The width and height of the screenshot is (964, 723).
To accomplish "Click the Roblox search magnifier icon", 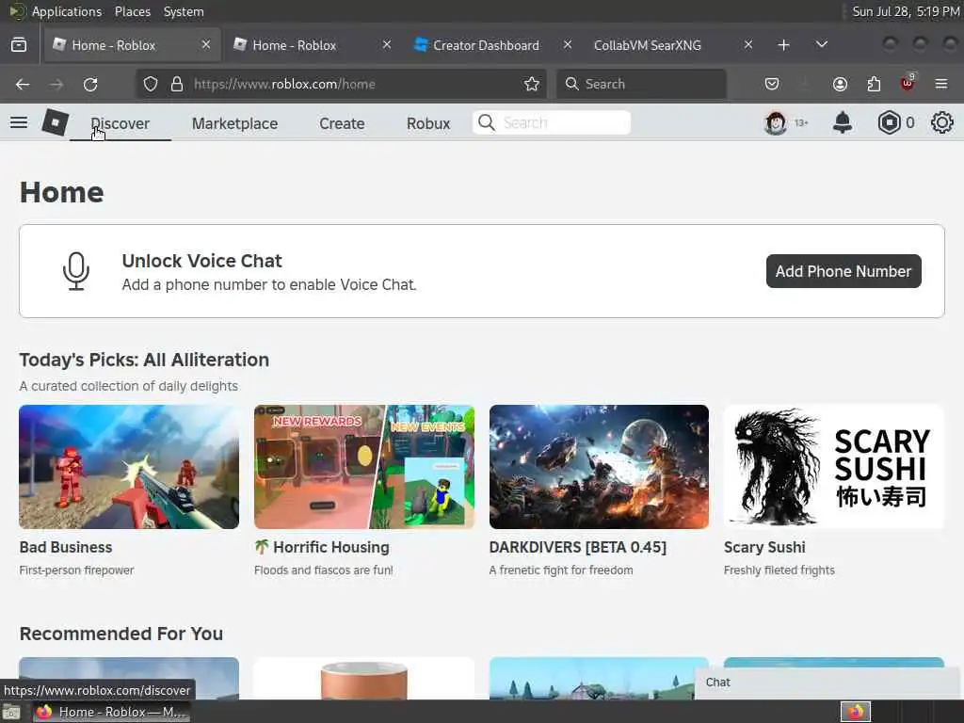I will [487, 122].
